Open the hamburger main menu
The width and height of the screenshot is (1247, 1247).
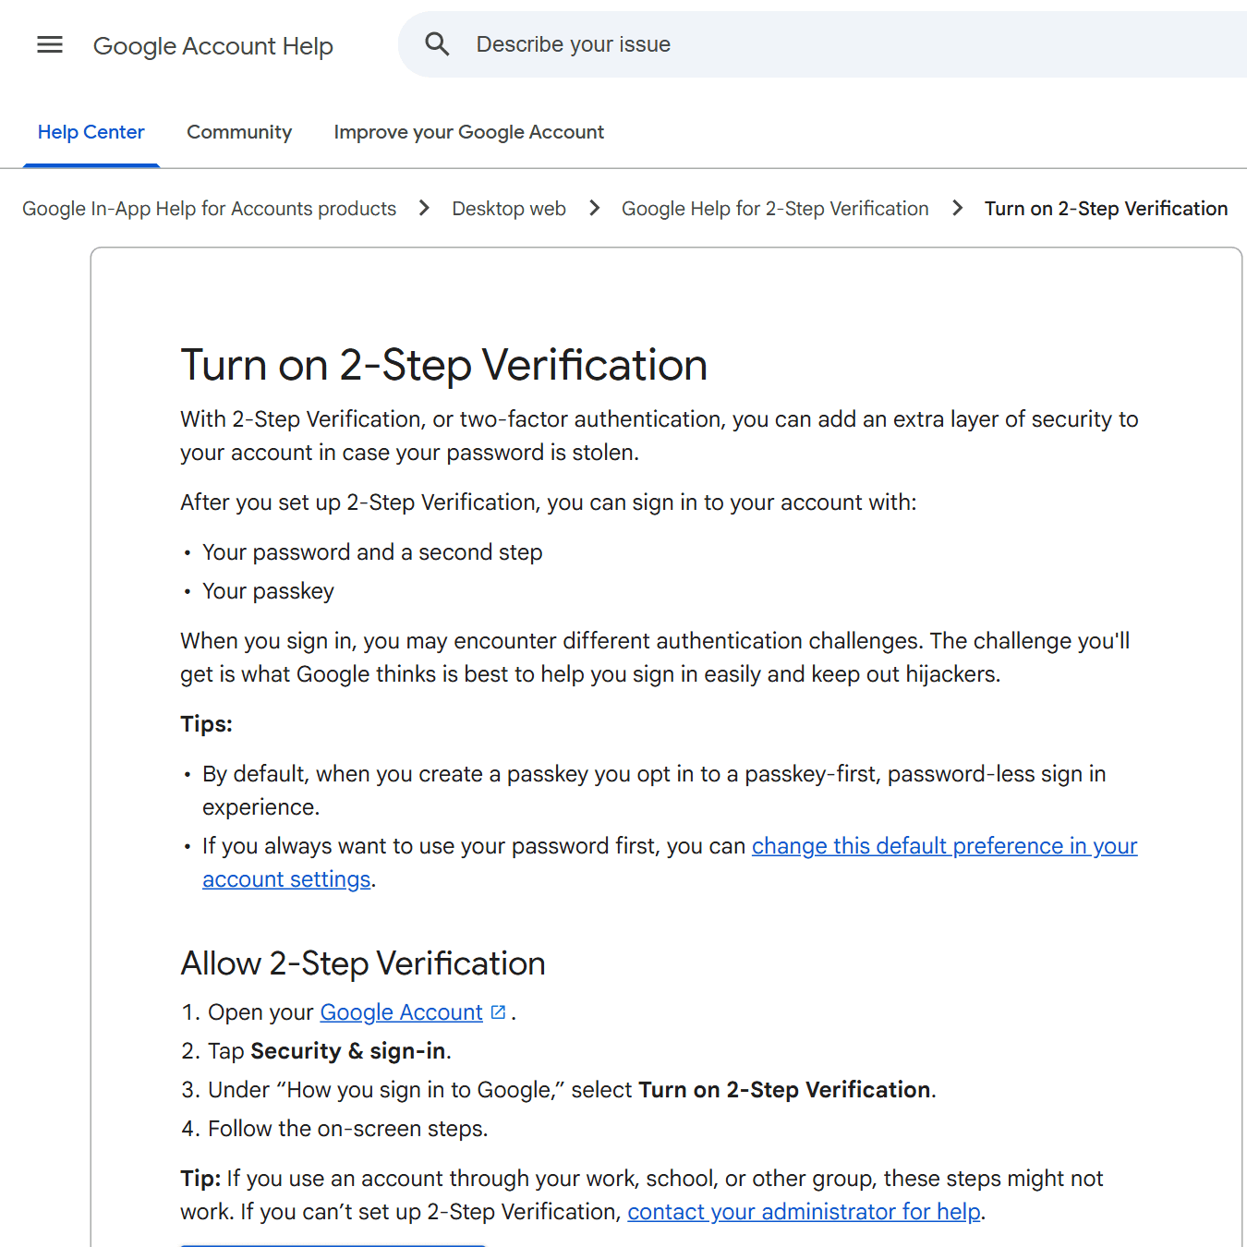point(50,44)
